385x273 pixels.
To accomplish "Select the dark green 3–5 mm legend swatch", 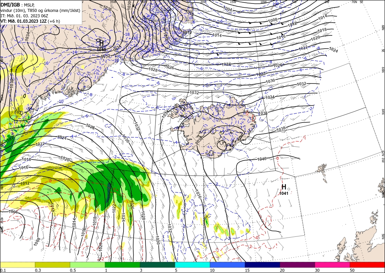I will 157,265.
